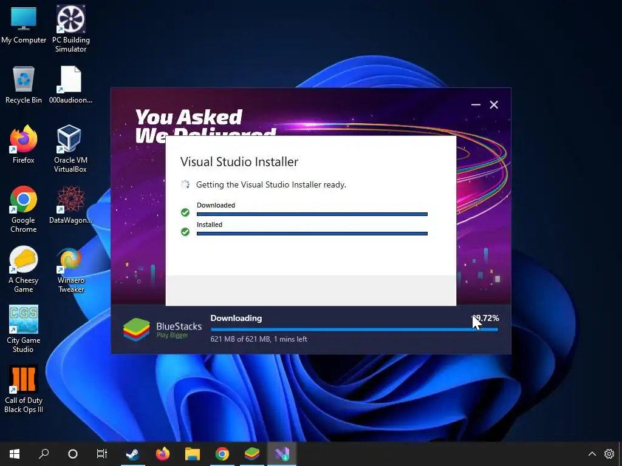Click the Downloading label in BlueStacks
Image resolution: width=622 pixels, height=466 pixels.
pyautogui.click(x=236, y=318)
